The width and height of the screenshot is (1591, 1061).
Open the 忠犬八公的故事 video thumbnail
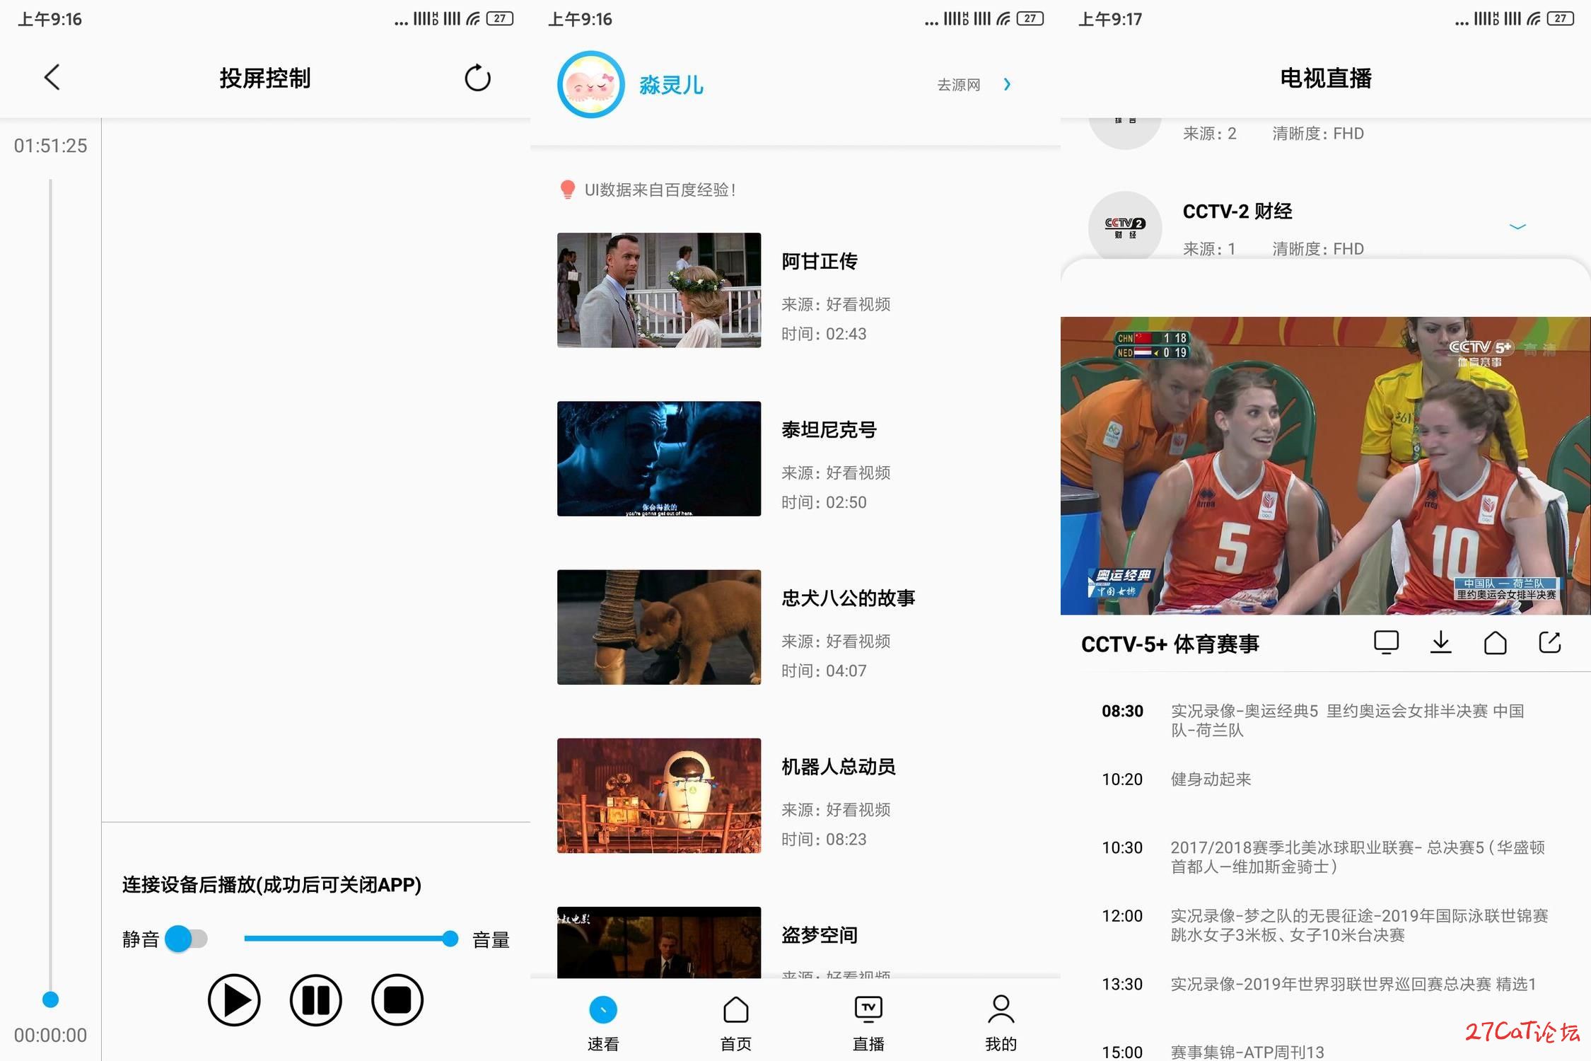tap(659, 627)
